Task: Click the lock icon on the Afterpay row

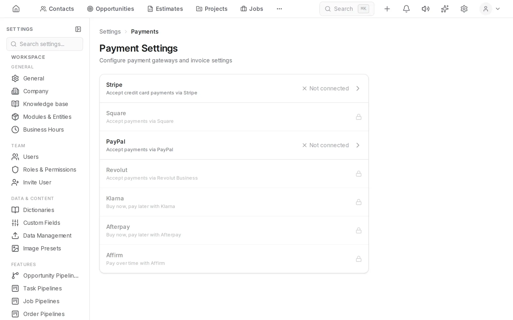Action: [359, 230]
